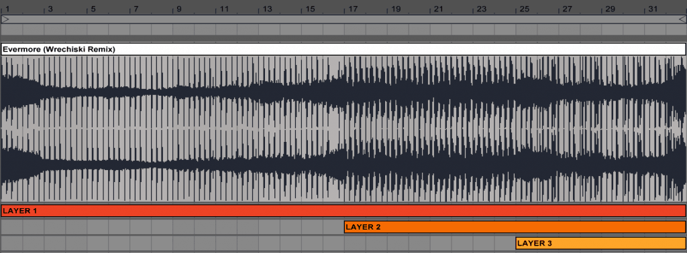Viewport: 687px width, 253px height.
Task: Select the Evermore (Wrechiski Remix) clip title
Action: [343, 50]
